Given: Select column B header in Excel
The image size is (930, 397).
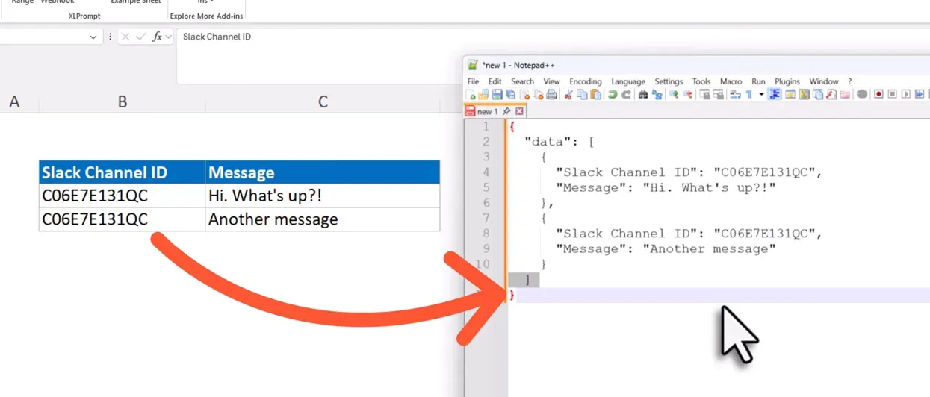Looking at the screenshot, I should (x=123, y=101).
